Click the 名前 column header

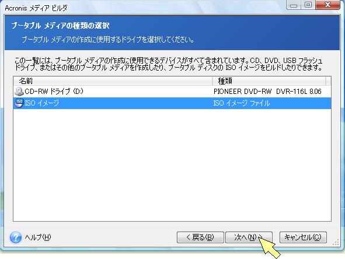click(x=113, y=81)
